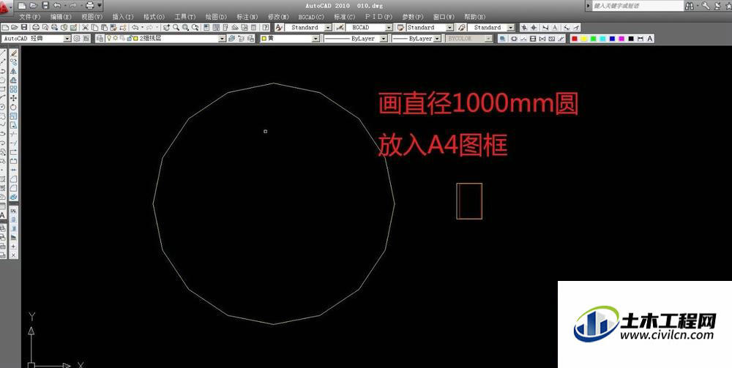Pick the yellow color swatch

pos(583,39)
